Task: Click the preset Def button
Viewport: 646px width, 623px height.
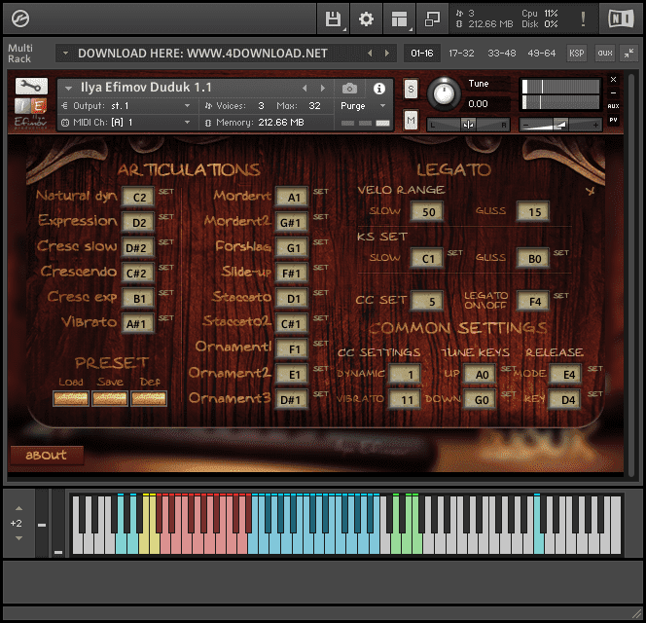Action: (149, 398)
